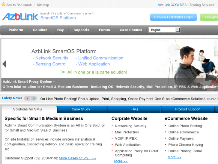
Task: Click More link under eCommerce Website
Action: coord(174,157)
